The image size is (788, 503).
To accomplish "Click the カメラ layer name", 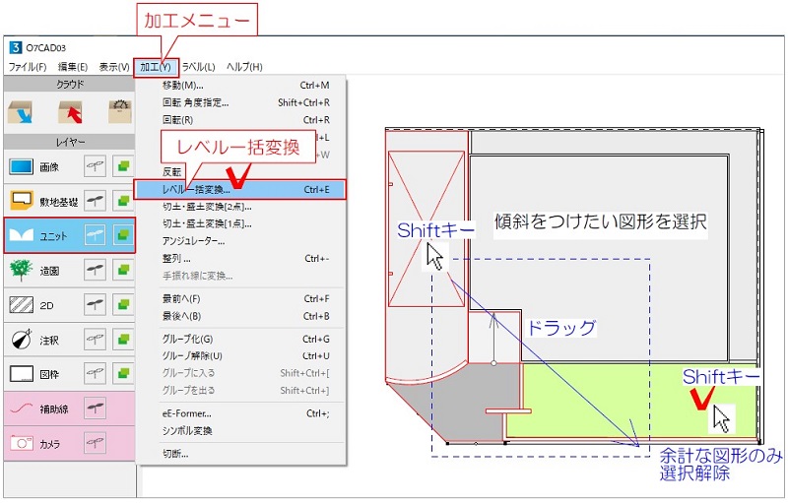I will click(x=50, y=444).
